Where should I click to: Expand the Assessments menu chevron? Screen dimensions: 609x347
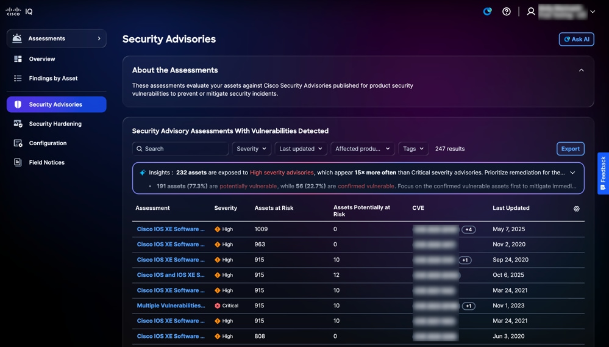[x=99, y=38]
